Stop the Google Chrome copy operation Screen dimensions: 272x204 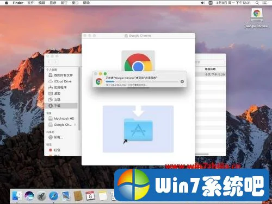pyautogui.click(x=182, y=81)
